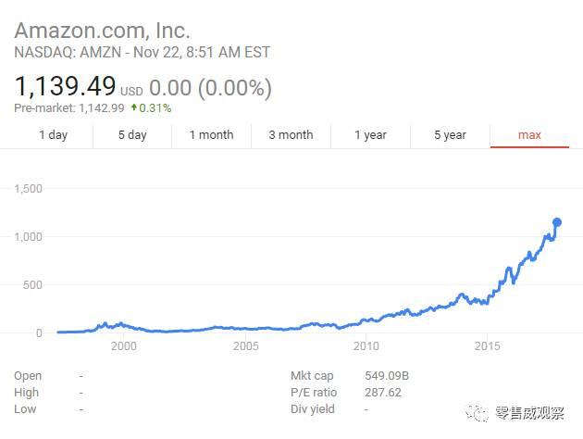Click the 1,500 y-axis label
Screen dimensions: 583x439
pos(30,188)
